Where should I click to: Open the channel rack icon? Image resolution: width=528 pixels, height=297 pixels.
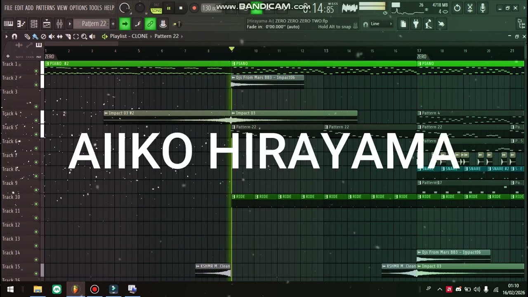tap(34, 24)
